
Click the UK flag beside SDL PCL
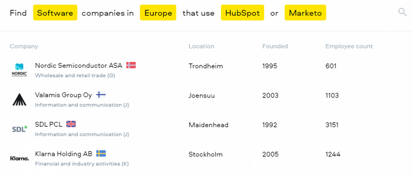click(71, 124)
